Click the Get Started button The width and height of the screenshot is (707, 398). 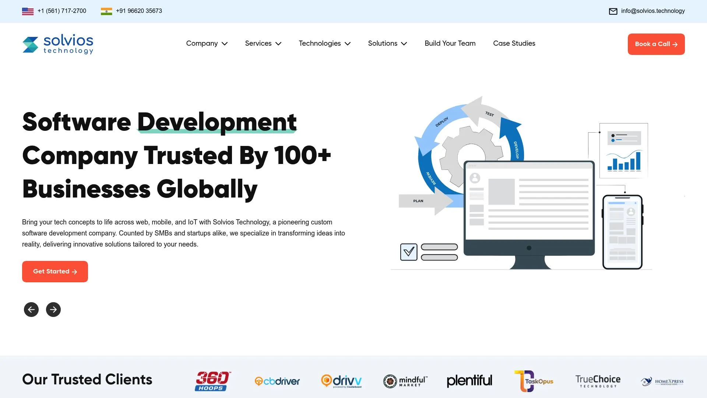tap(55, 272)
